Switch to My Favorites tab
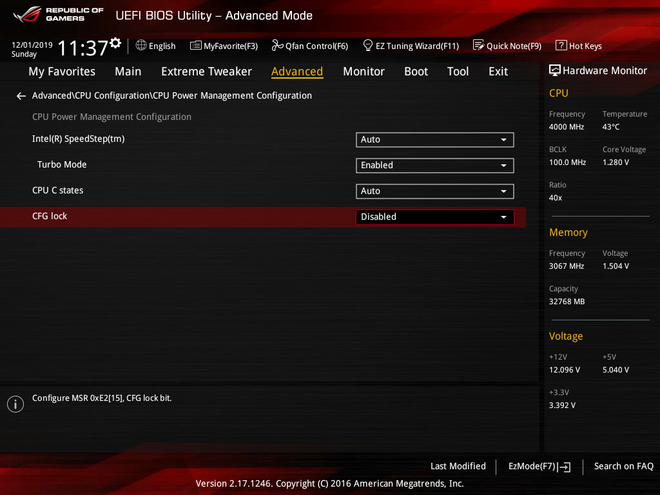 62,72
